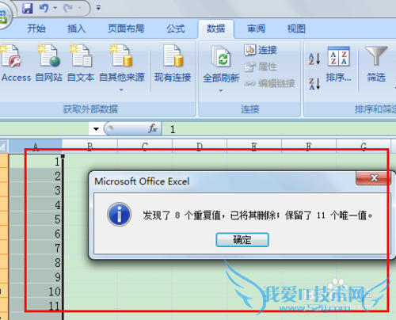Open the Name Box dropdown arrow
This screenshot has height=320, width=396.
[96, 129]
